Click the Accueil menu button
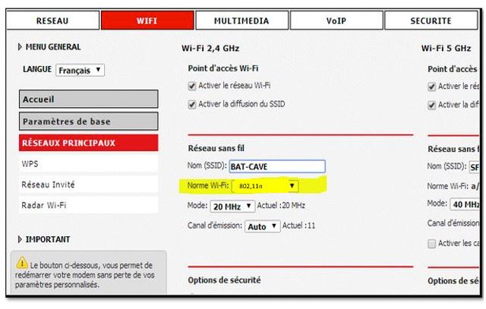 88,99
